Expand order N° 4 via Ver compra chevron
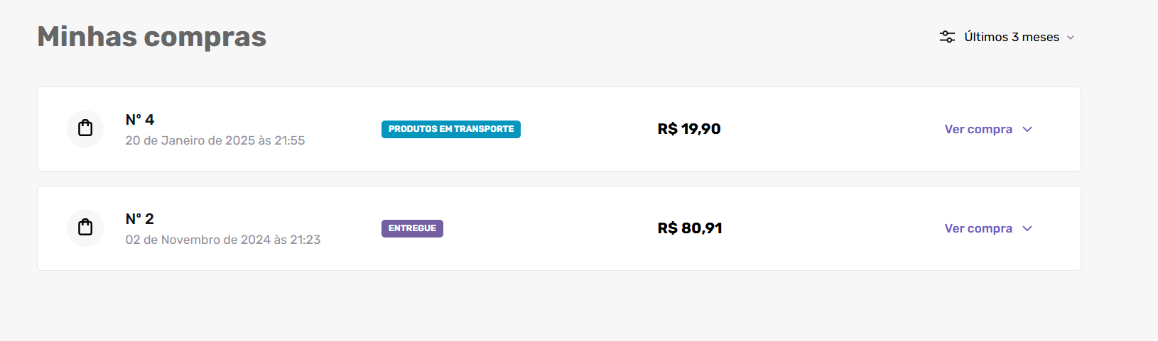1158x341 pixels. (1027, 129)
